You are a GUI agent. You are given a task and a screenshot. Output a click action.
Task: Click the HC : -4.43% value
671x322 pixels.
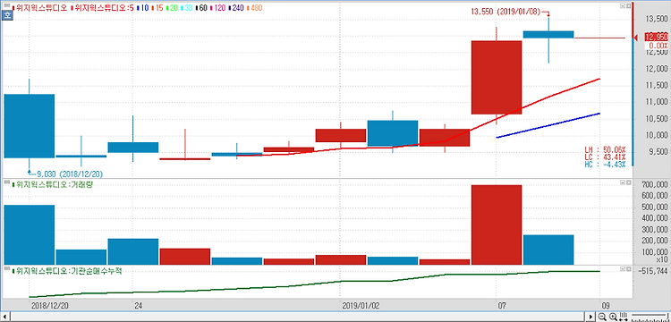pyautogui.click(x=605, y=164)
